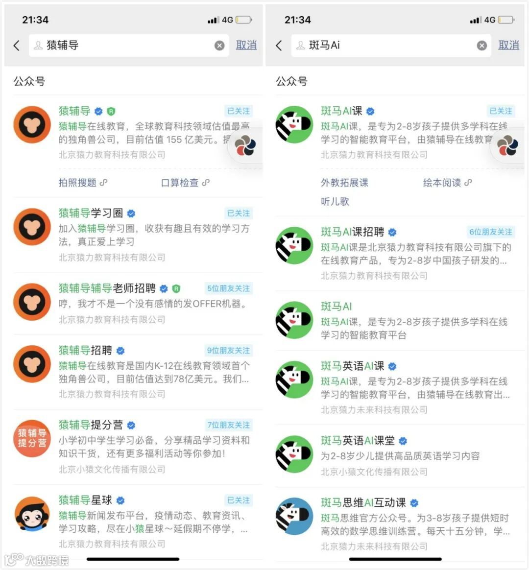The image size is (529, 570).
Task: Tap back arrow beside 猿辅导 search
Action: 16,46
